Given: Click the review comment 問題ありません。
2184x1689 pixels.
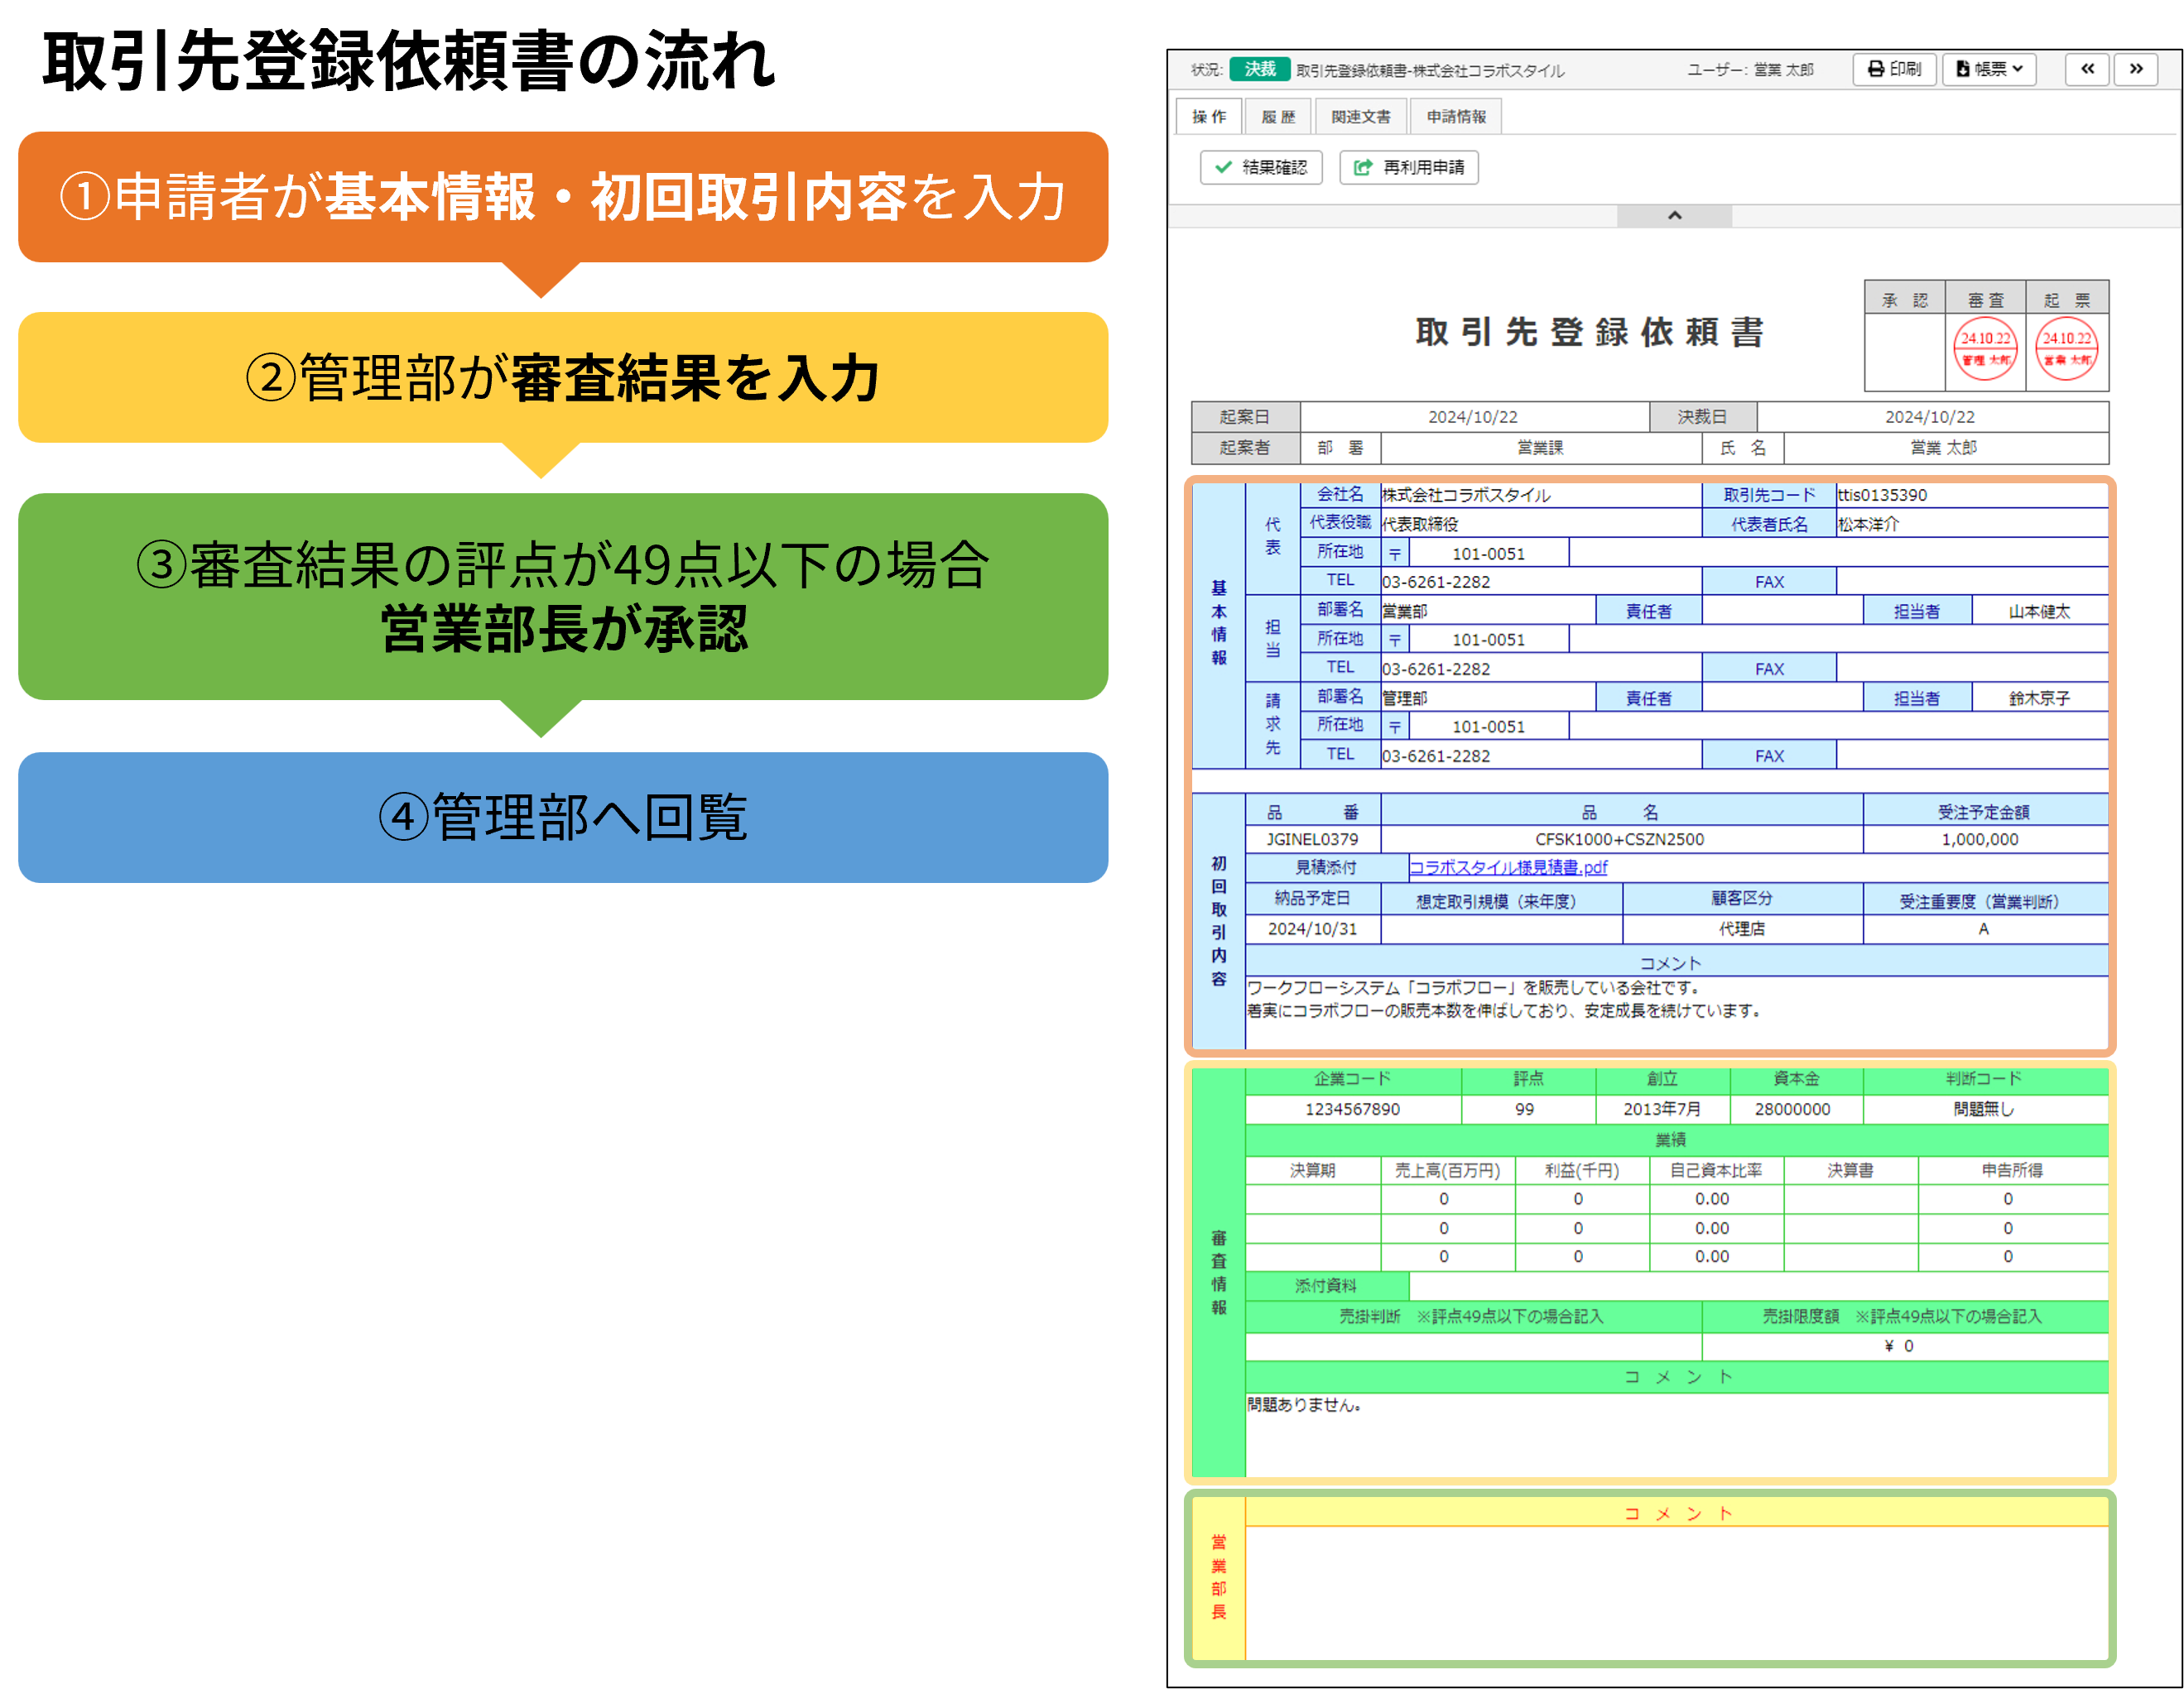Looking at the screenshot, I should 1304,1405.
